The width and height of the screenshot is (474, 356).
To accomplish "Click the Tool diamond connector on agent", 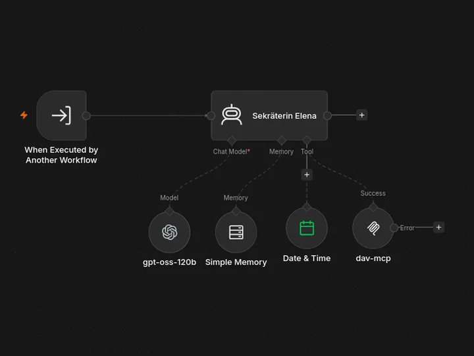I will [x=307, y=140].
